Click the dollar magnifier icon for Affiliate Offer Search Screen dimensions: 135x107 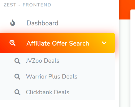(12, 43)
